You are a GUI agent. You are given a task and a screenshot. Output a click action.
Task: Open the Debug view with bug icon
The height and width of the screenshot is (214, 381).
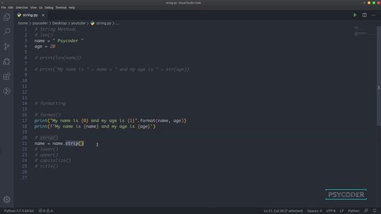(7, 61)
